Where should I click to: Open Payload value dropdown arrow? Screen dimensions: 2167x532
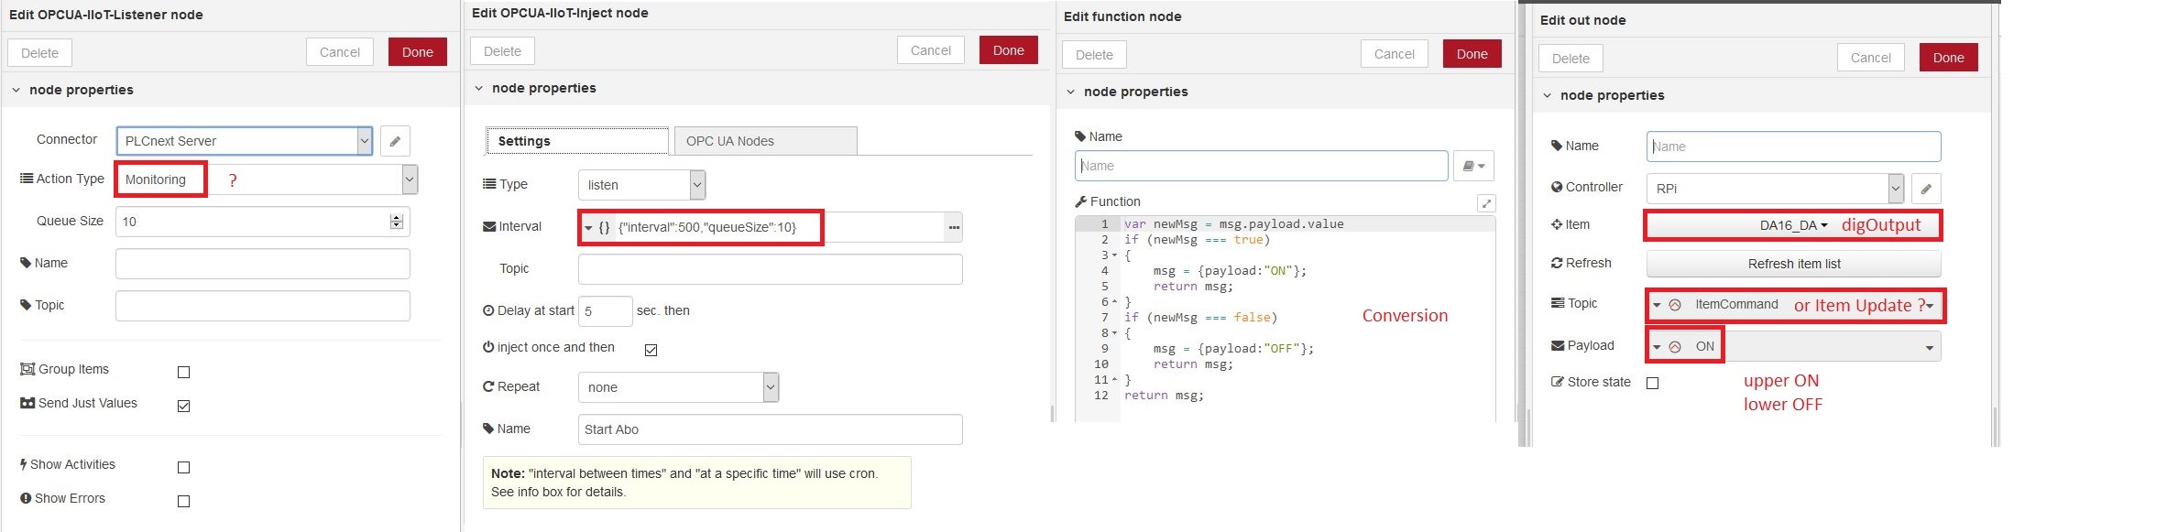point(1929,348)
